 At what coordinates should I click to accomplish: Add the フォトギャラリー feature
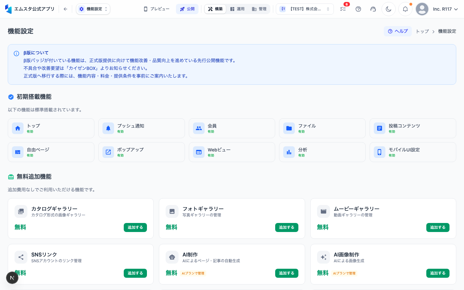point(287,227)
